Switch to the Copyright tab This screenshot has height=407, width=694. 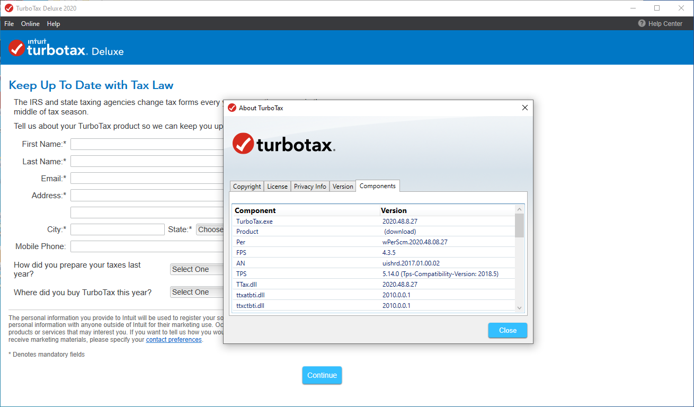pyautogui.click(x=247, y=187)
